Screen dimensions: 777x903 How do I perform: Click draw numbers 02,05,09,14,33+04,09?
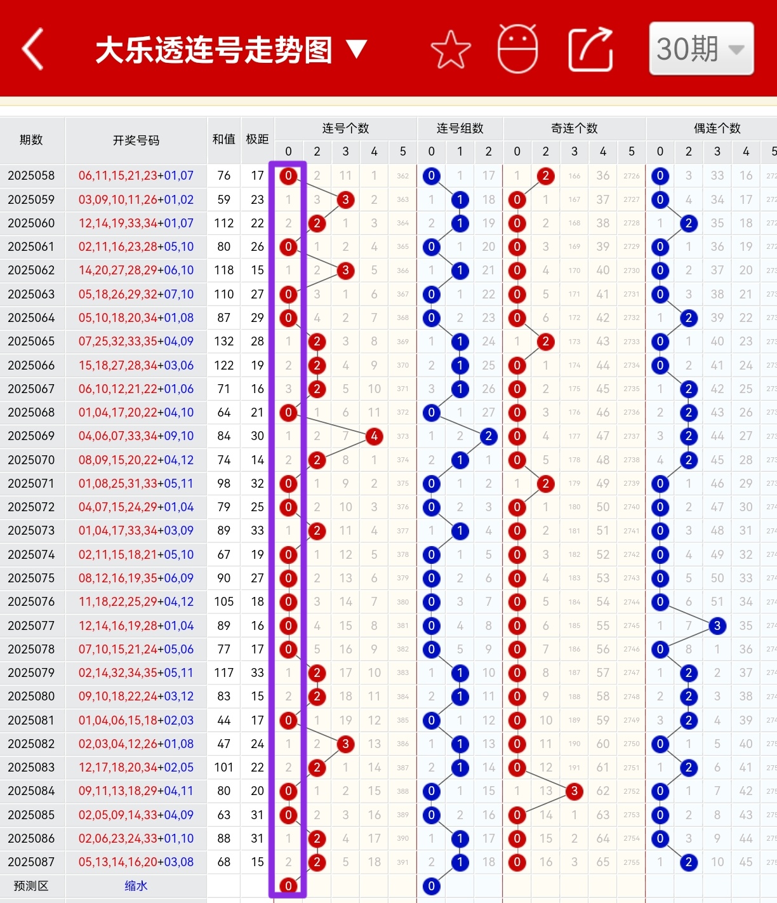tap(136, 815)
